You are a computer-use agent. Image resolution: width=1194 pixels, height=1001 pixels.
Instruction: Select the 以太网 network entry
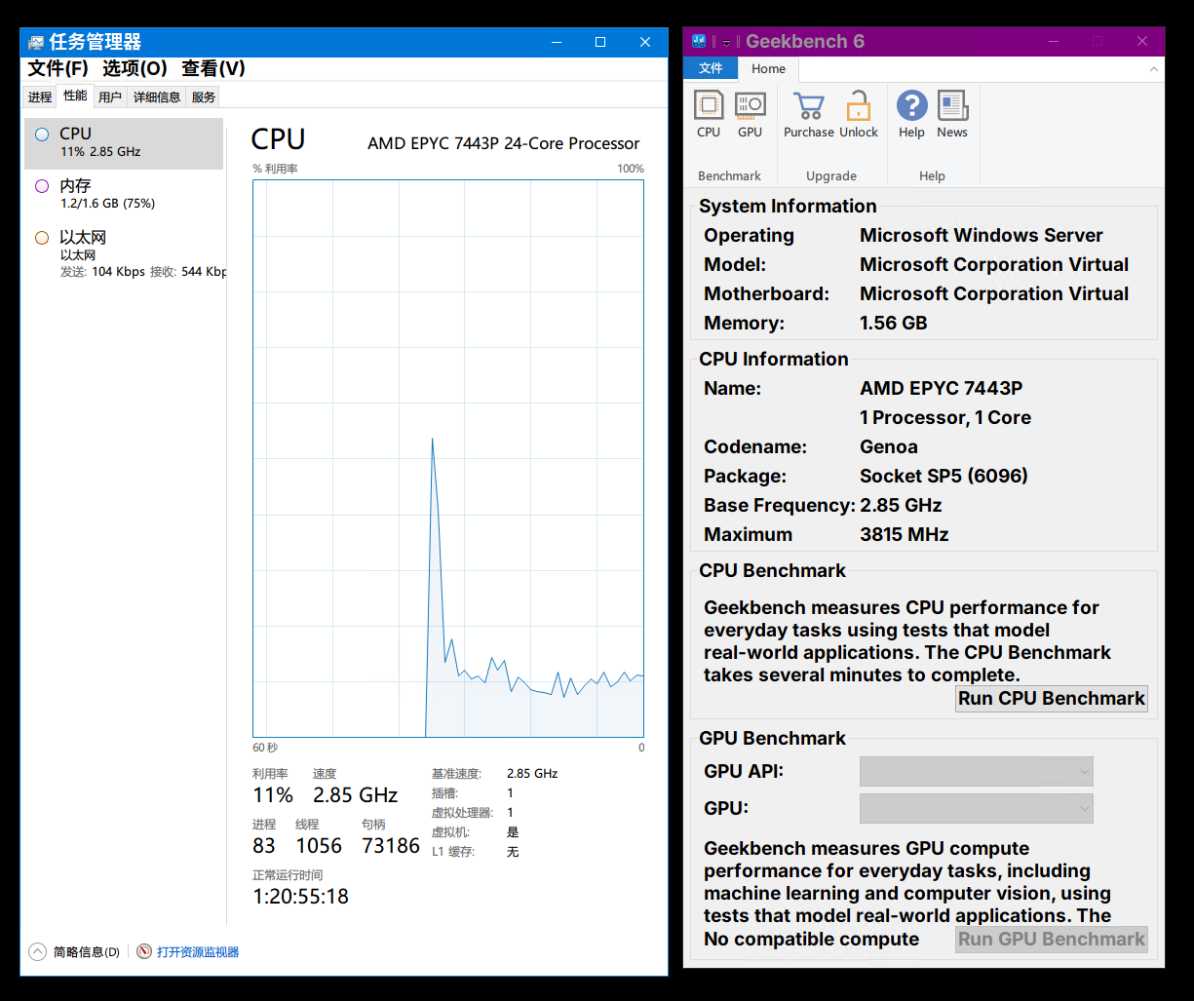pos(124,253)
